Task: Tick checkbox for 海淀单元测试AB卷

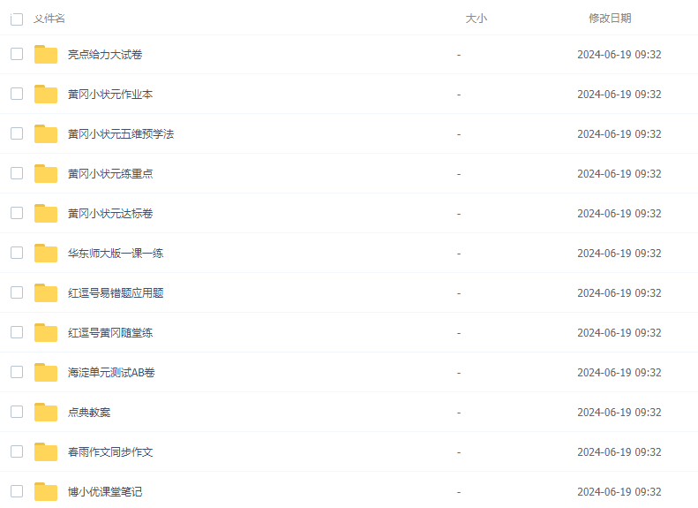Action: (17, 372)
